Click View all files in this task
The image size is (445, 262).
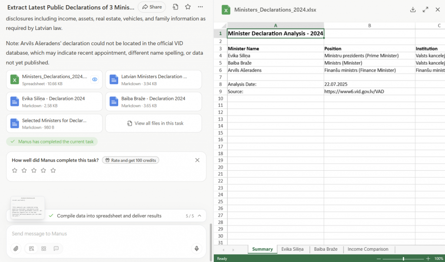click(x=153, y=123)
